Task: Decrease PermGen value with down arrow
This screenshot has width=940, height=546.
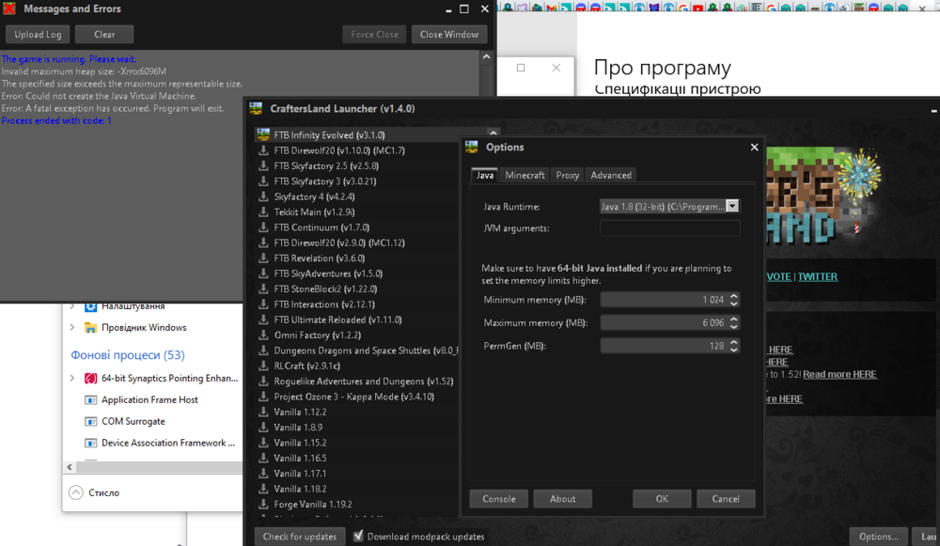Action: [x=734, y=350]
